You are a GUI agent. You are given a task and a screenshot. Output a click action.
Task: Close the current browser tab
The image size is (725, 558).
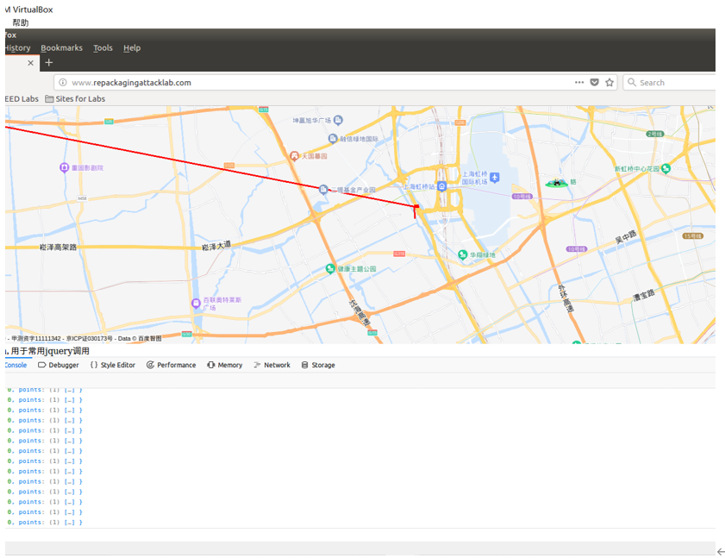[x=30, y=63]
